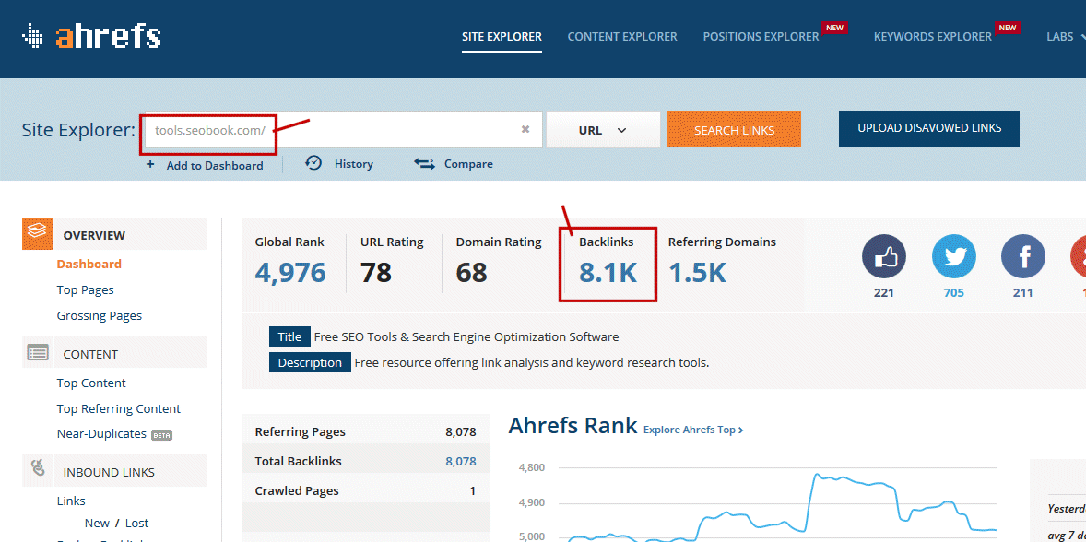Open Top Pages in the sidebar
The height and width of the screenshot is (542, 1086).
click(85, 290)
